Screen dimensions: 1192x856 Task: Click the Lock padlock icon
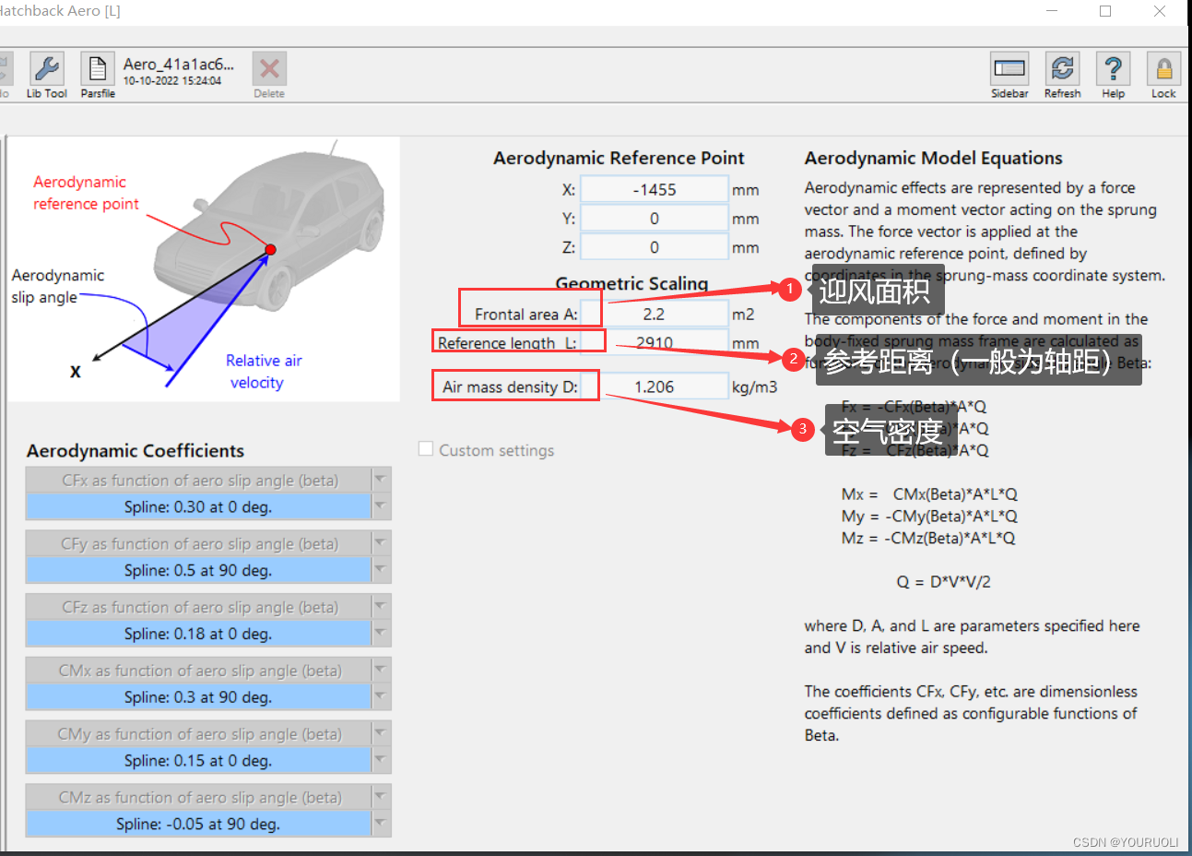click(x=1163, y=69)
